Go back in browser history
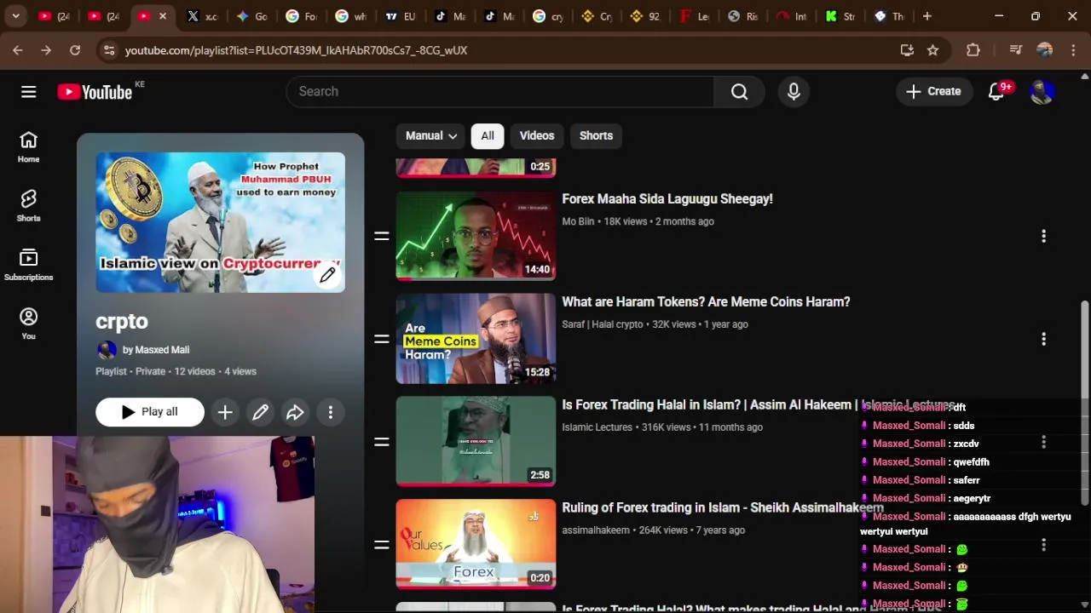Image resolution: width=1091 pixels, height=613 pixels. tap(18, 50)
